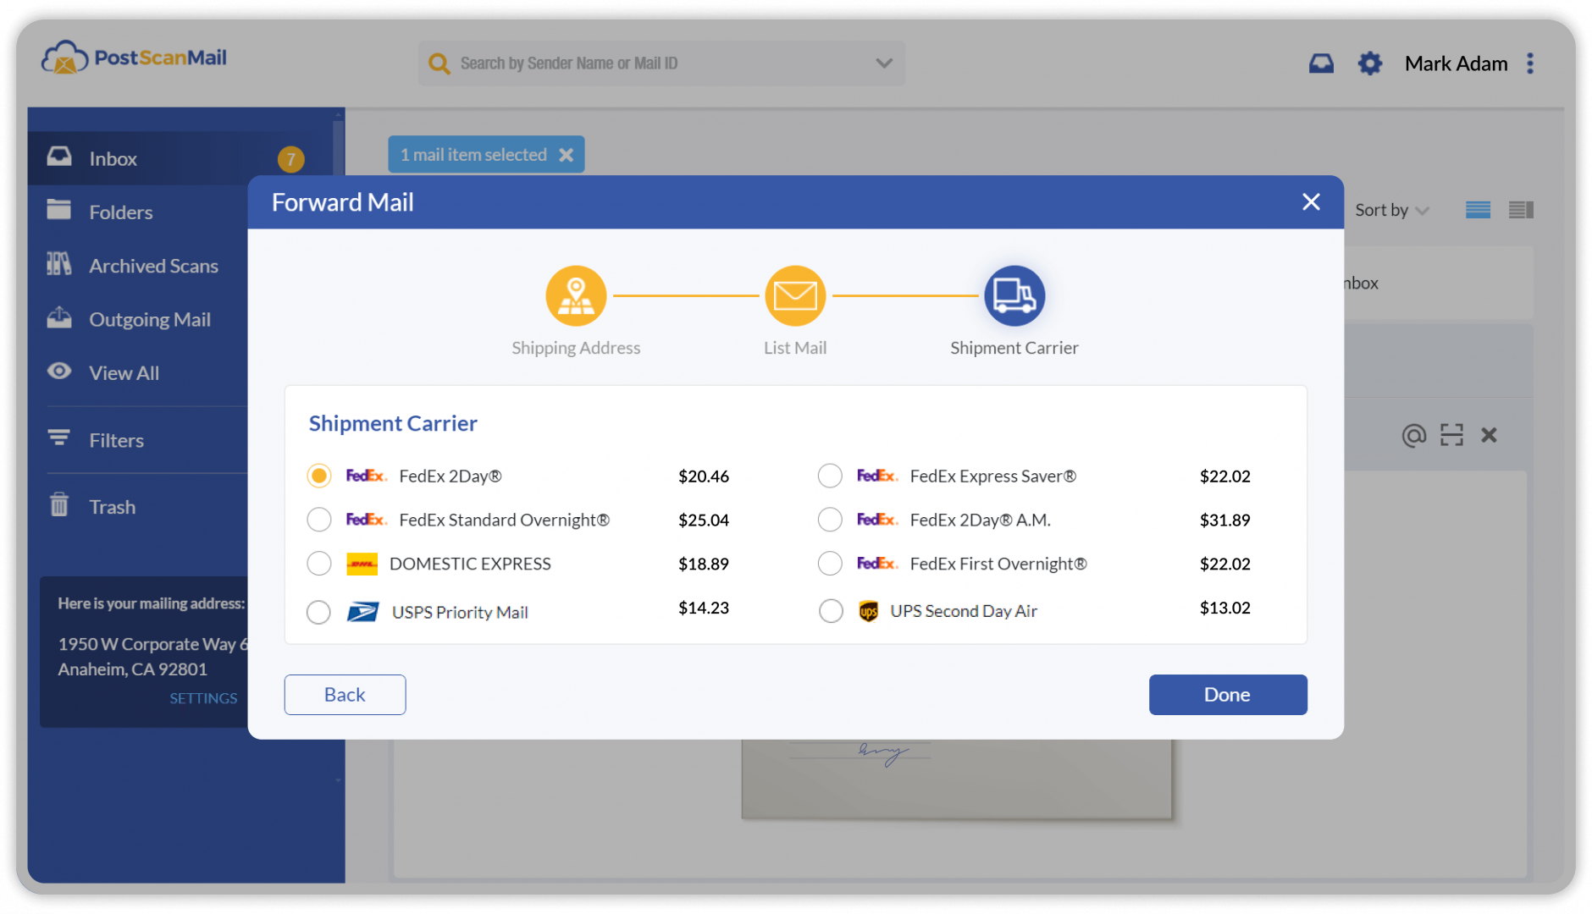Navigate to the Inbox section
Image resolution: width=1592 pixels, height=914 pixels.
pos(113,158)
